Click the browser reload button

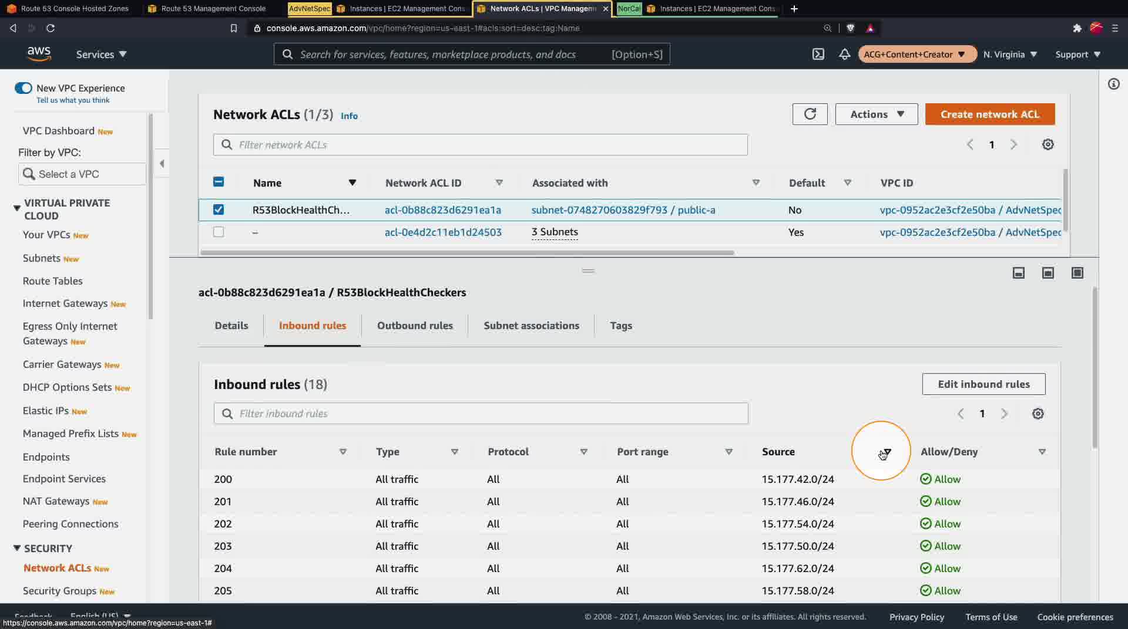51,28
